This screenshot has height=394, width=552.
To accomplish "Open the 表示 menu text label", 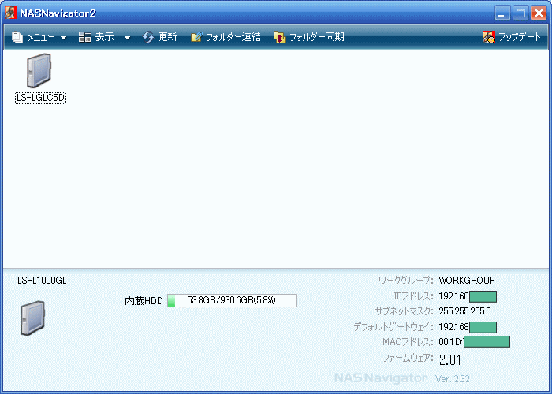I will [x=105, y=37].
